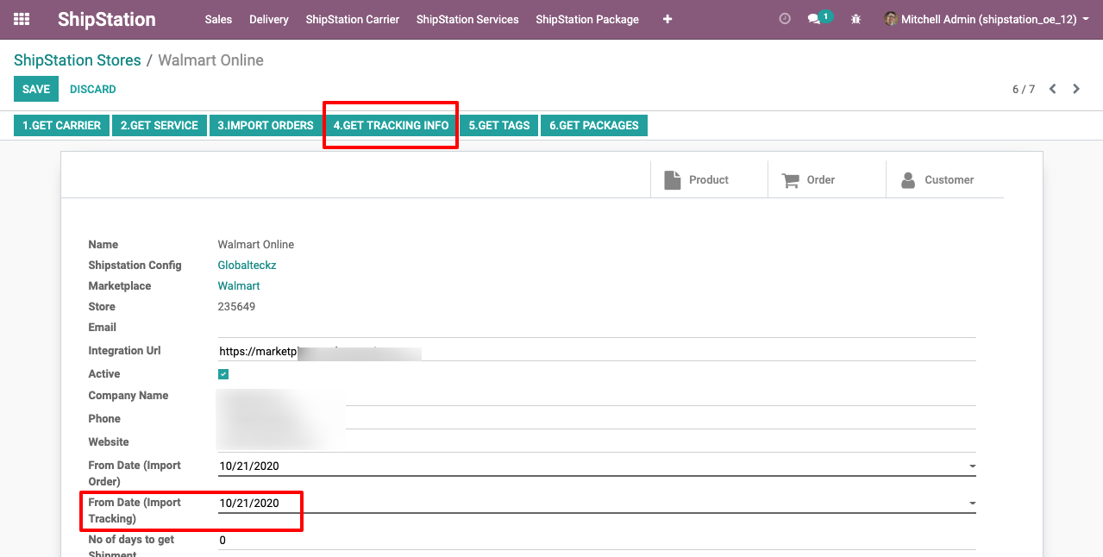Save the store record

coord(36,89)
